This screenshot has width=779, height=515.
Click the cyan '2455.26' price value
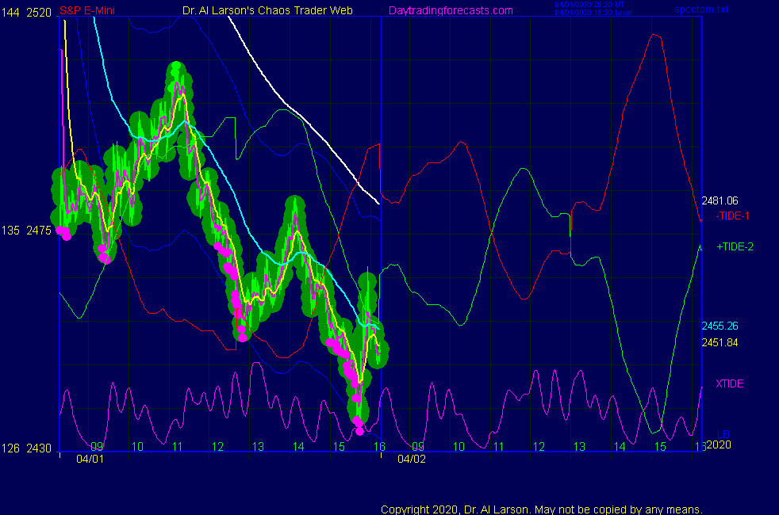pos(720,326)
